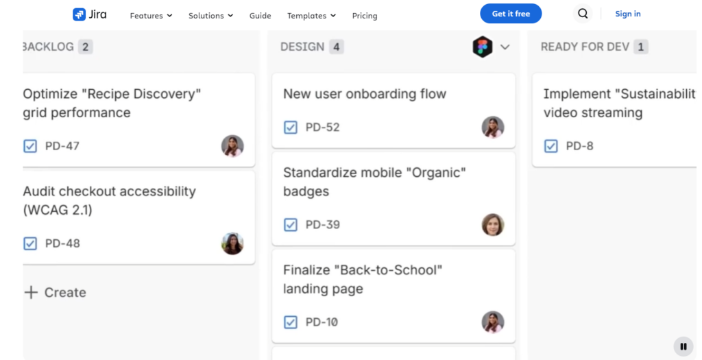Open assignee avatar on PD-52 card
The width and height of the screenshot is (702, 360).
coord(493,127)
